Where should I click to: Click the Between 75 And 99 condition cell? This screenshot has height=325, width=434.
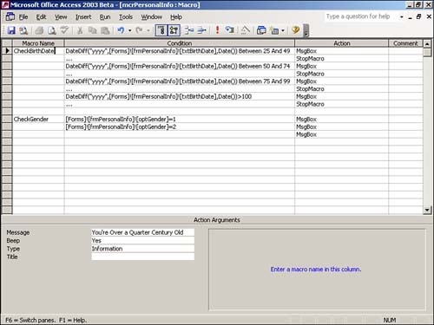180,81
